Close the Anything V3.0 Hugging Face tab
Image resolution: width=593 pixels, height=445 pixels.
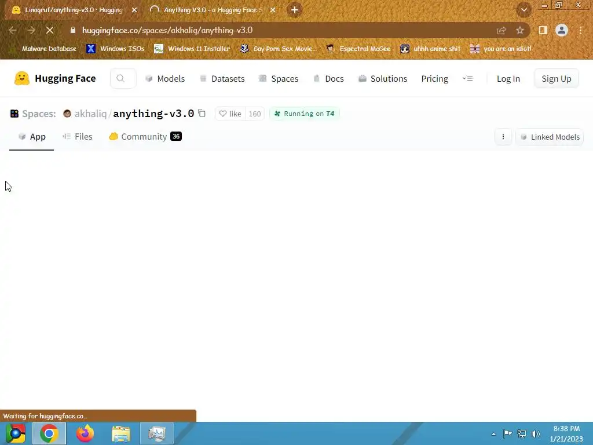pyautogui.click(x=273, y=10)
